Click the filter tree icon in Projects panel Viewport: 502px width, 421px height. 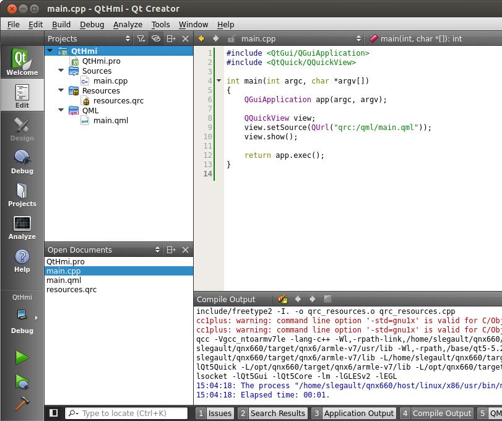tap(141, 39)
